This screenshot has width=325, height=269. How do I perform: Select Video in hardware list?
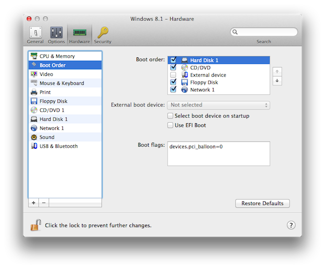point(65,74)
